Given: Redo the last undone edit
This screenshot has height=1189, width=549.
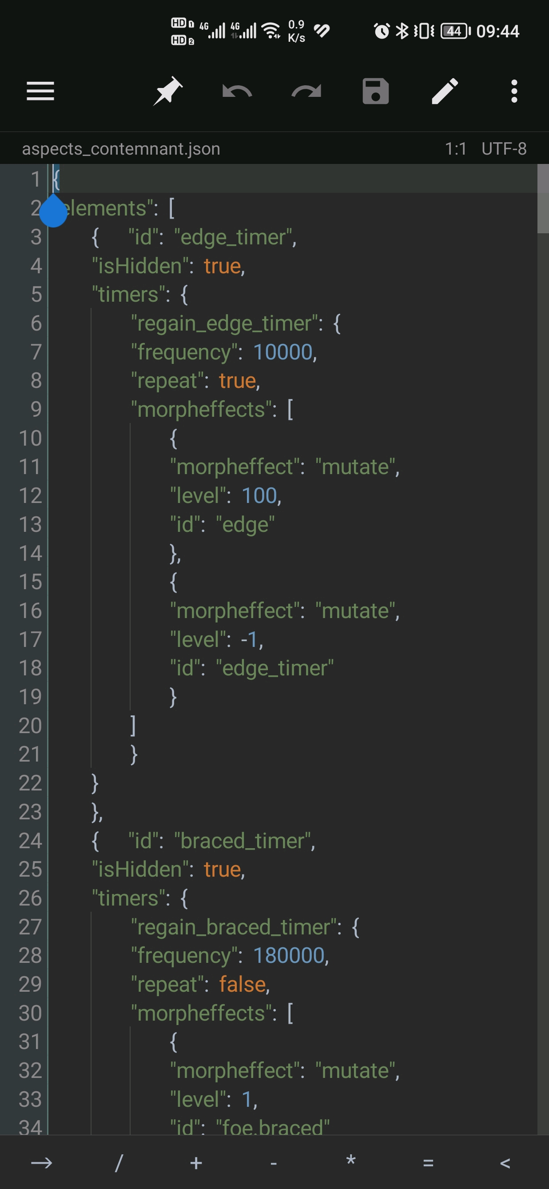Looking at the screenshot, I should (x=306, y=92).
